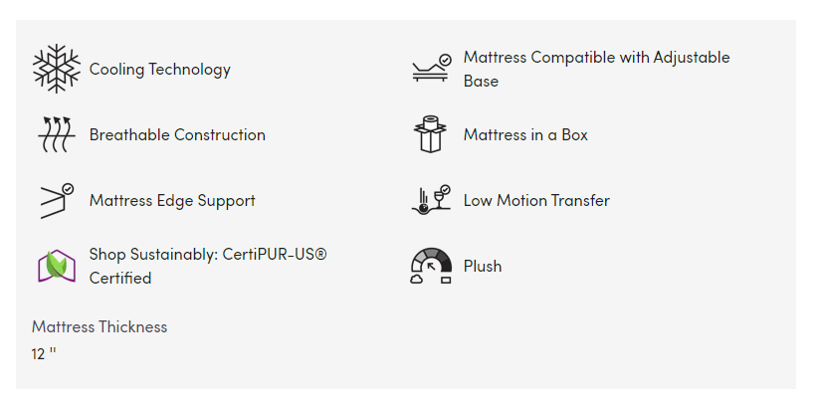The height and width of the screenshot is (405, 817).
Task: Select the Plush firmness label
Action: [x=483, y=266]
